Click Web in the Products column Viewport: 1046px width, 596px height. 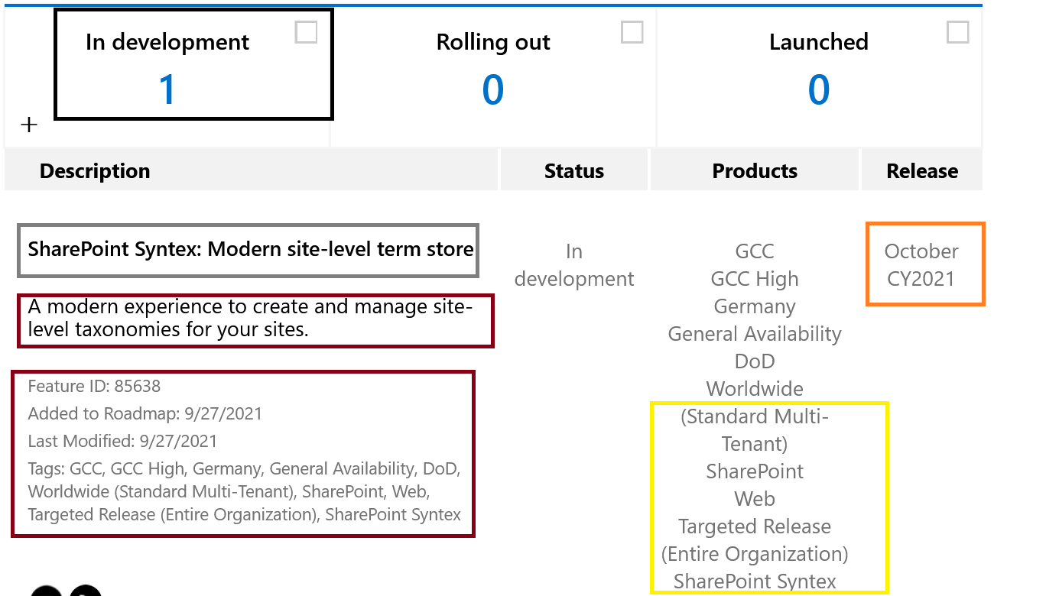click(x=755, y=499)
